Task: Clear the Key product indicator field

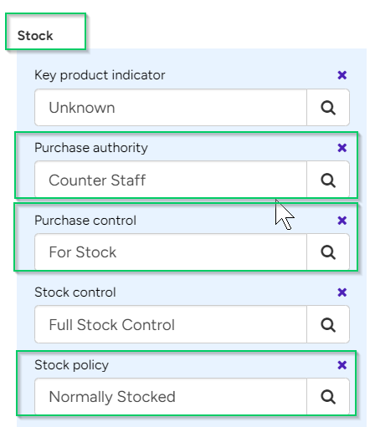Action: point(342,75)
